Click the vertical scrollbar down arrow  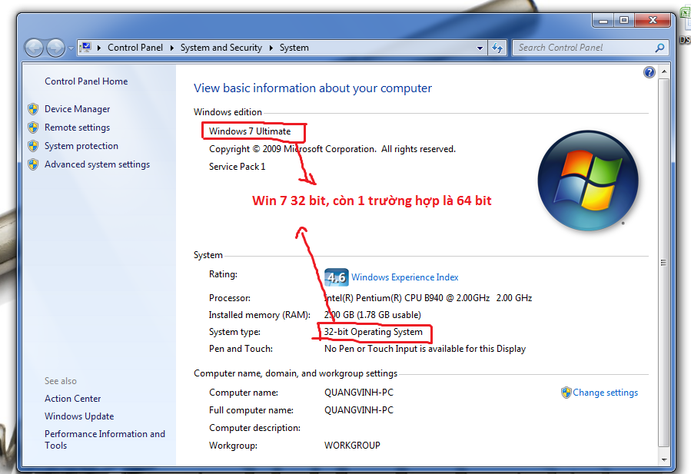[x=663, y=459]
